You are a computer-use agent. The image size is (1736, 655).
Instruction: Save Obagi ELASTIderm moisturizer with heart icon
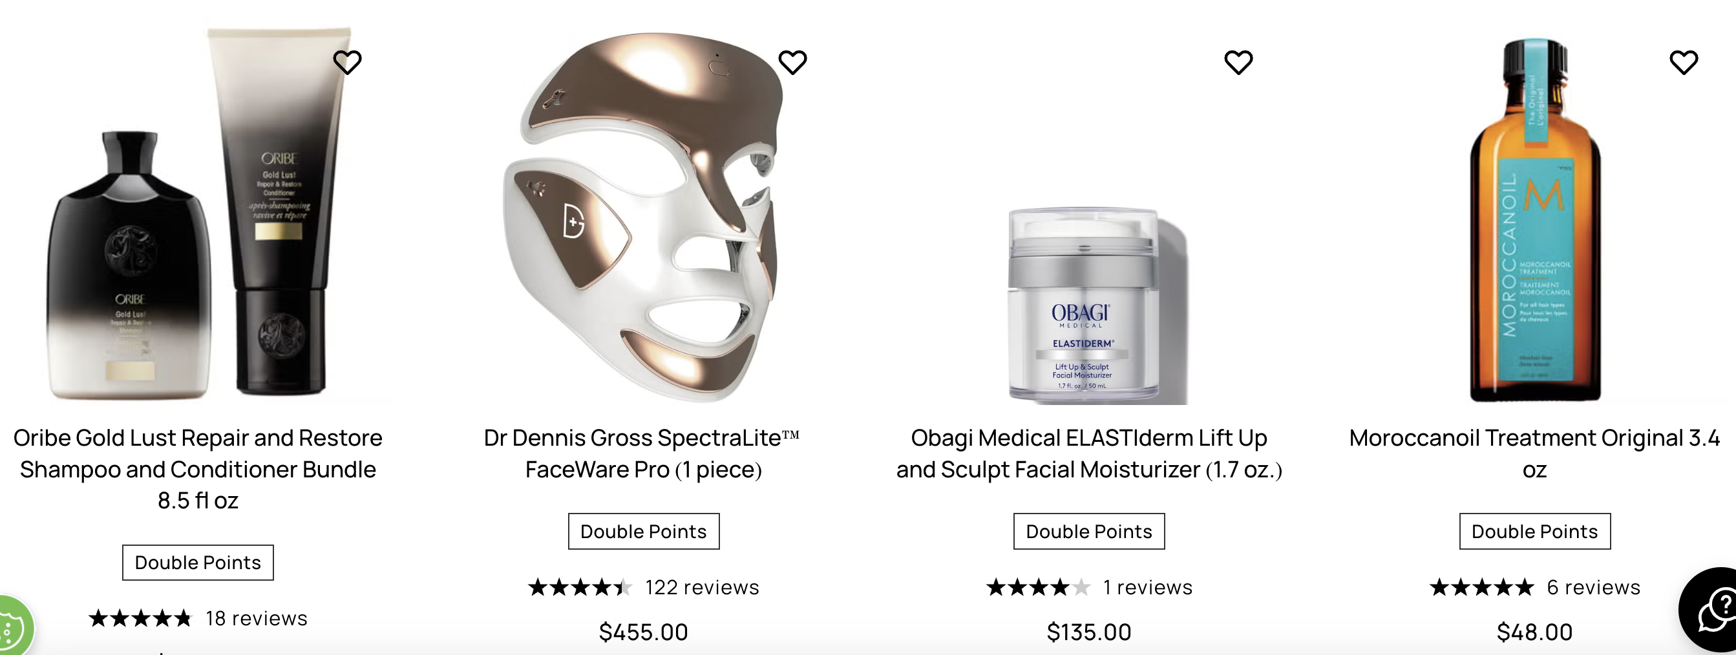pos(1238,63)
